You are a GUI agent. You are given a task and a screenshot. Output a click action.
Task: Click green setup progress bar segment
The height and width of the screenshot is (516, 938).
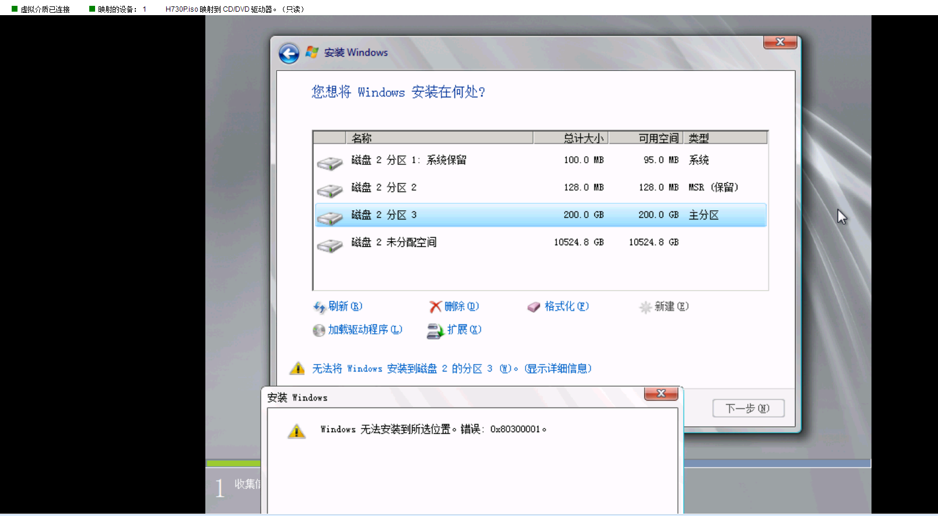point(233,464)
